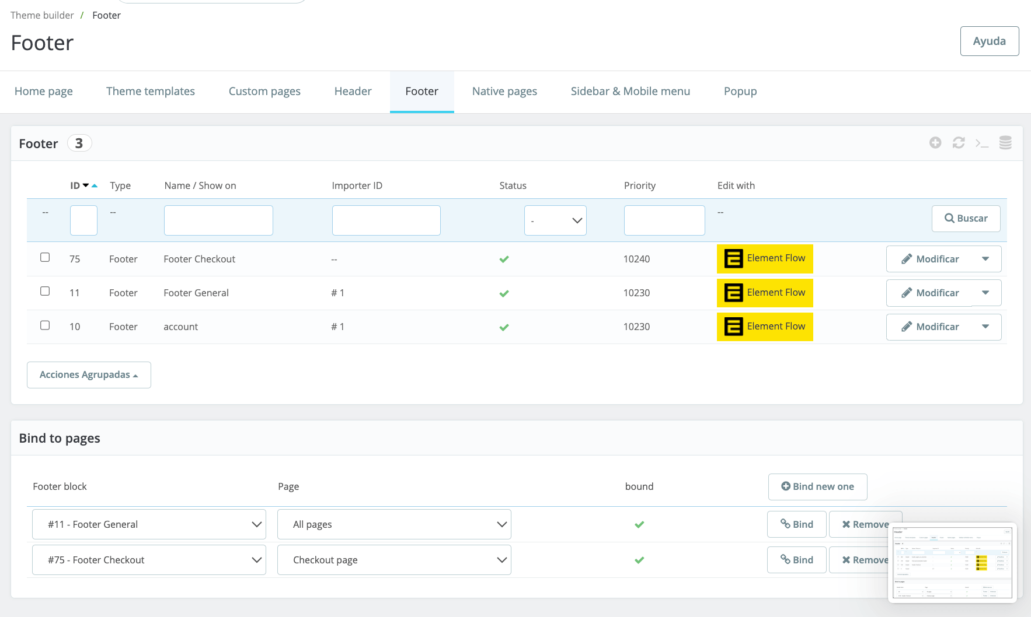Open the #75 - Footer Checkout block dropdown

coord(149,560)
